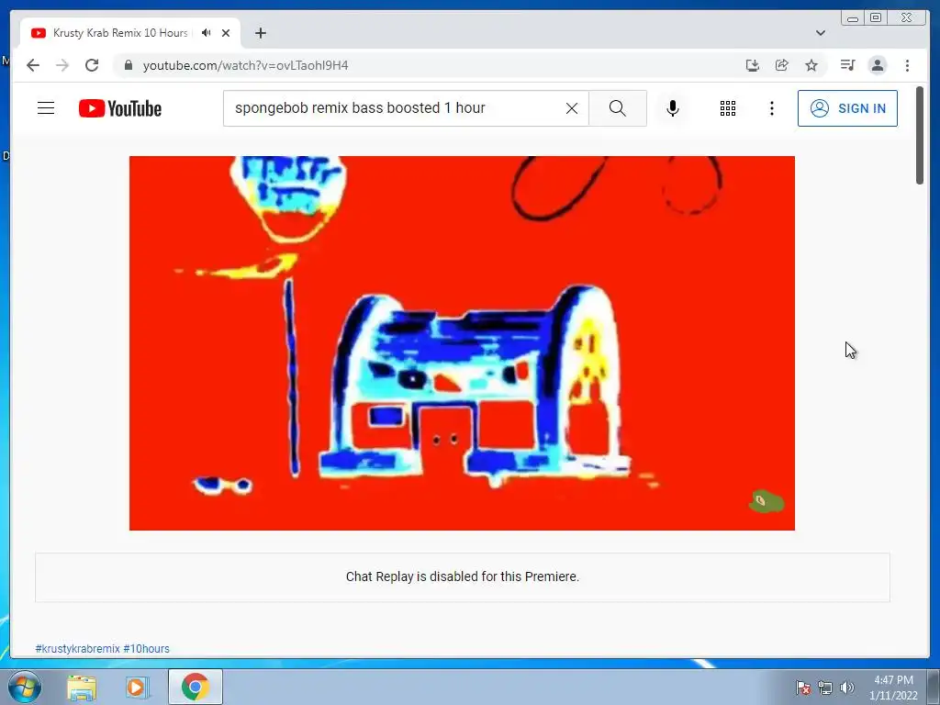The height and width of the screenshot is (705, 940).
Task: Click the address bar URL
Action: [x=245, y=65]
